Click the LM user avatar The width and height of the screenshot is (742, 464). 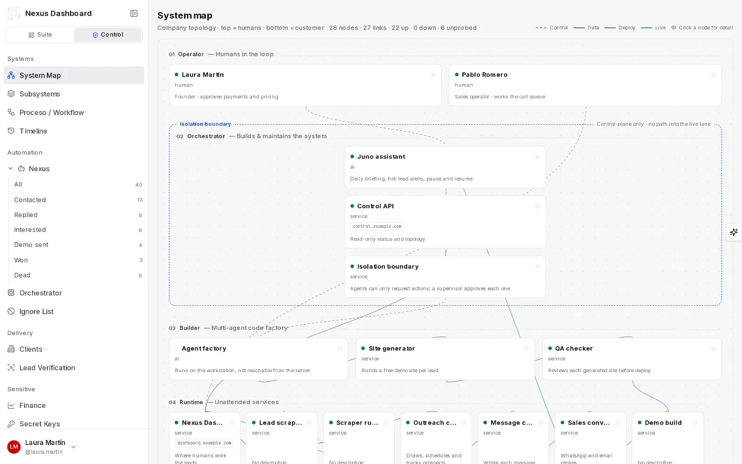pos(14,447)
